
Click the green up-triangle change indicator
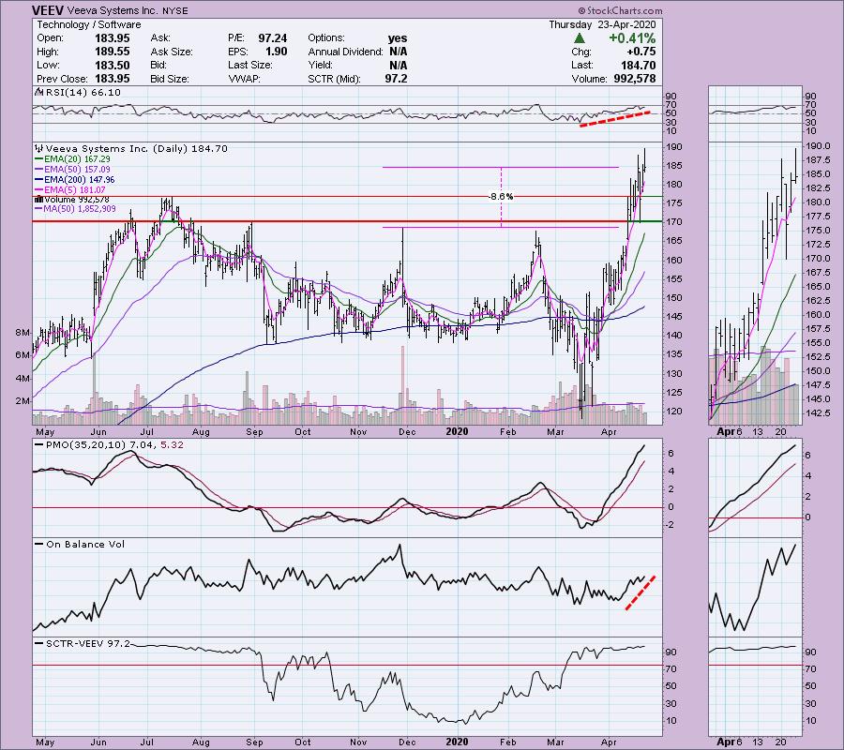(x=580, y=38)
